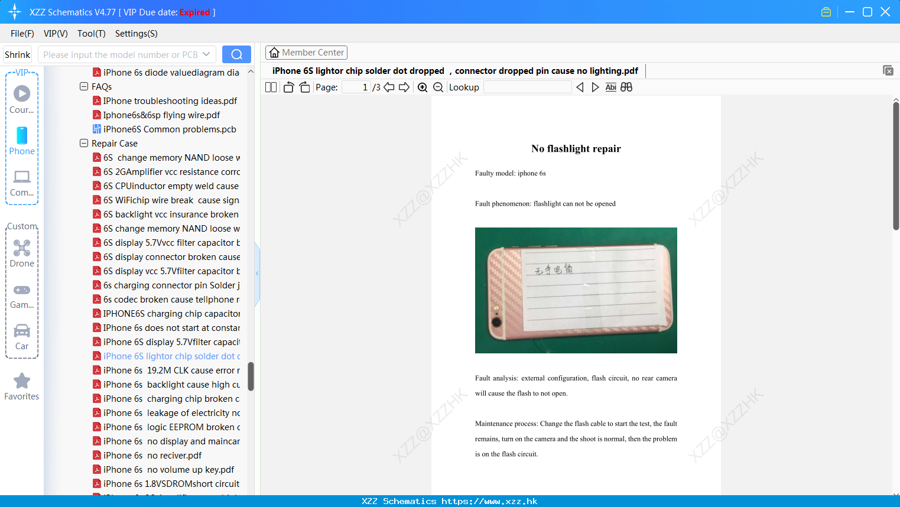Open the Settings menu
Image resolution: width=900 pixels, height=507 pixels.
click(x=137, y=33)
